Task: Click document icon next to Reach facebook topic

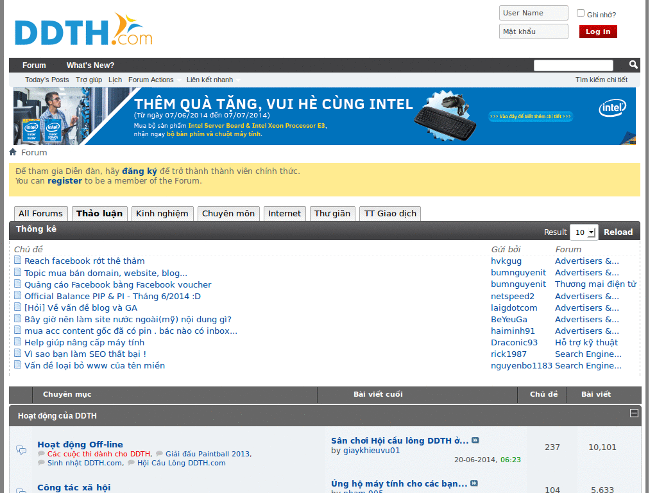Action: point(17,260)
